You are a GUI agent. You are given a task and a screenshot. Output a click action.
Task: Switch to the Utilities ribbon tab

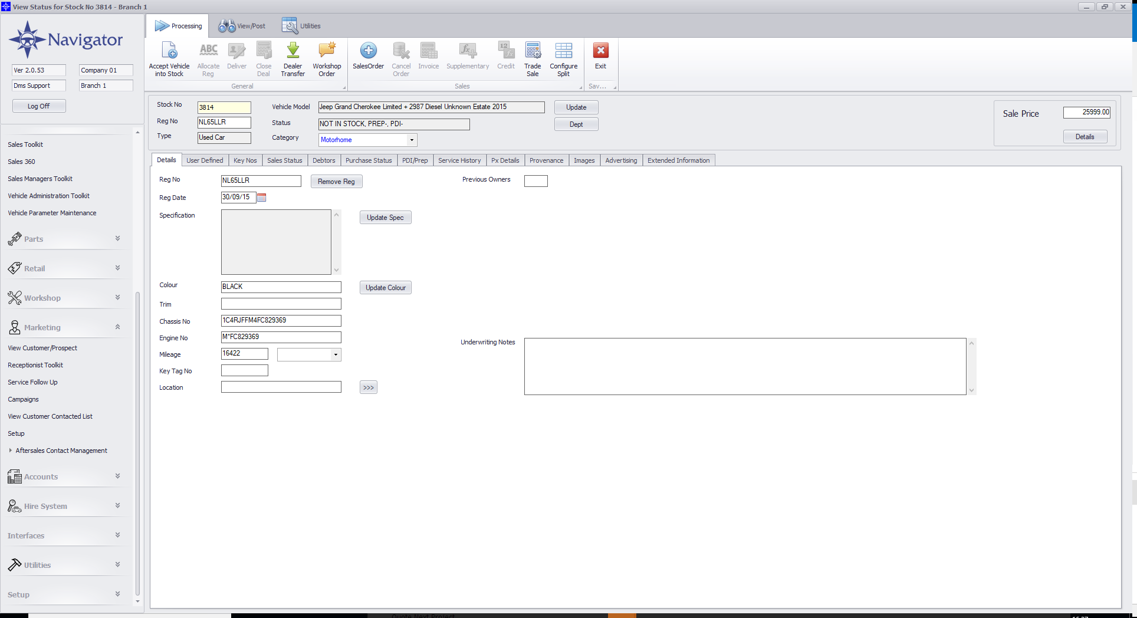click(301, 26)
